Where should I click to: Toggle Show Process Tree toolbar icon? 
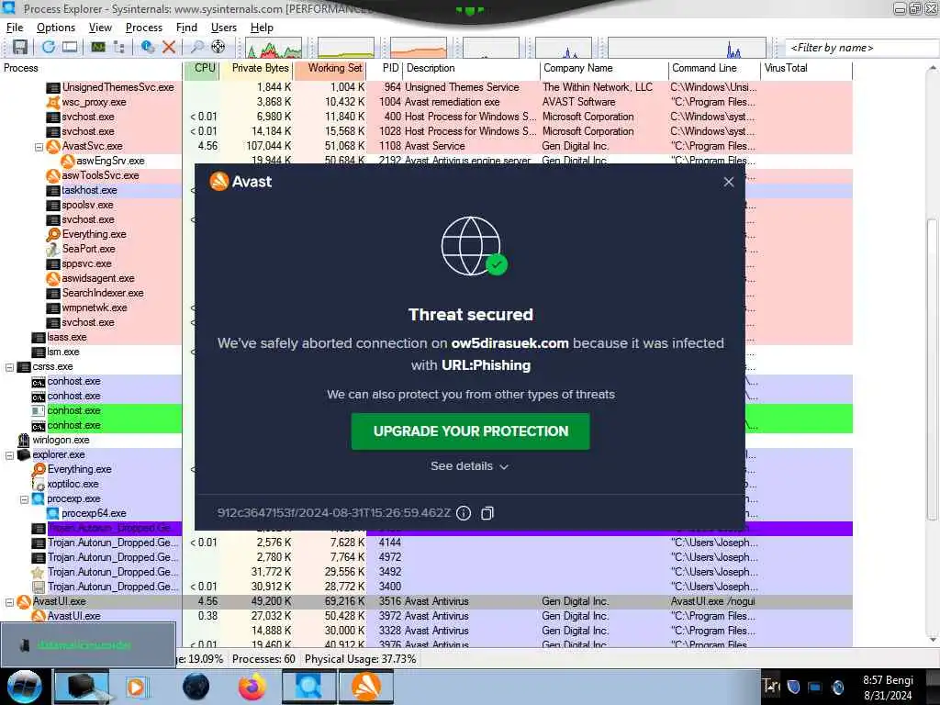[118, 47]
